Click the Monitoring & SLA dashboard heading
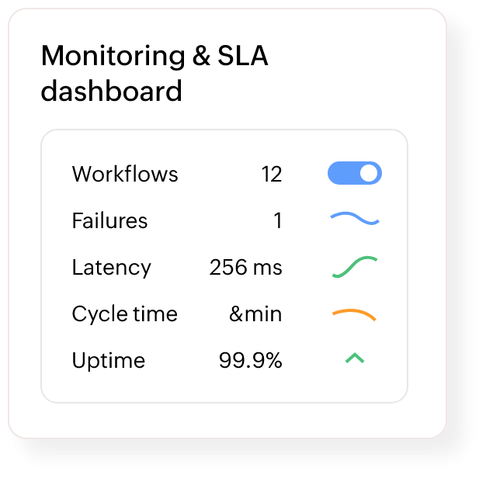 154,74
